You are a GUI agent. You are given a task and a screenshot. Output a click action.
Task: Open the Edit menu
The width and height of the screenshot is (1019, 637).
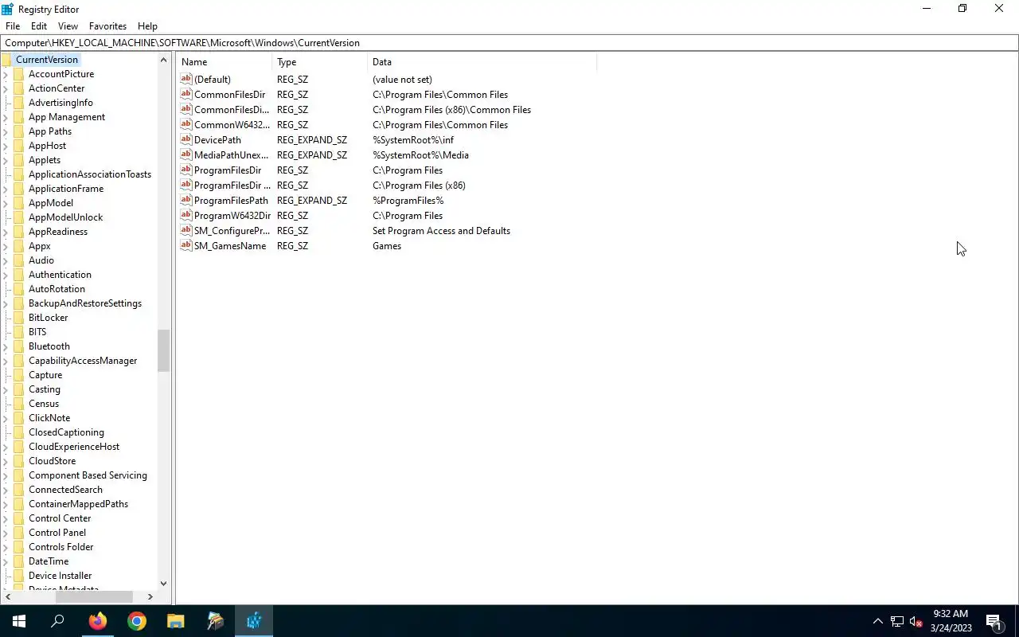(38, 26)
